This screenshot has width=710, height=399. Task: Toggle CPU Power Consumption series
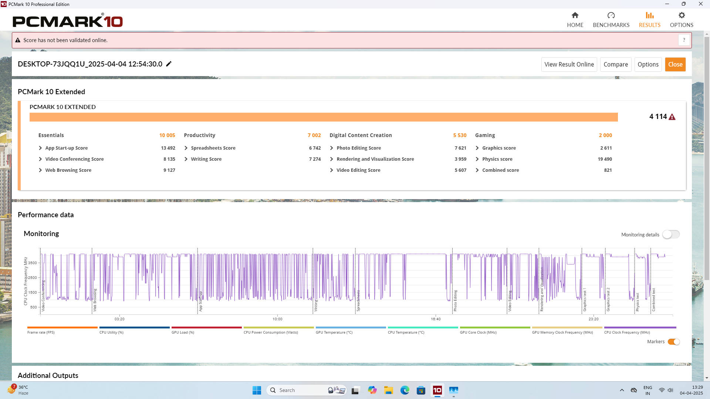278,330
